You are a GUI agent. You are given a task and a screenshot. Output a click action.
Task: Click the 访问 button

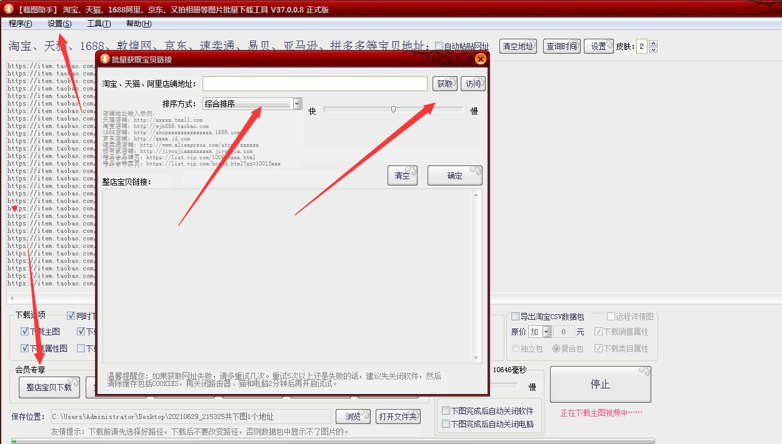point(473,84)
